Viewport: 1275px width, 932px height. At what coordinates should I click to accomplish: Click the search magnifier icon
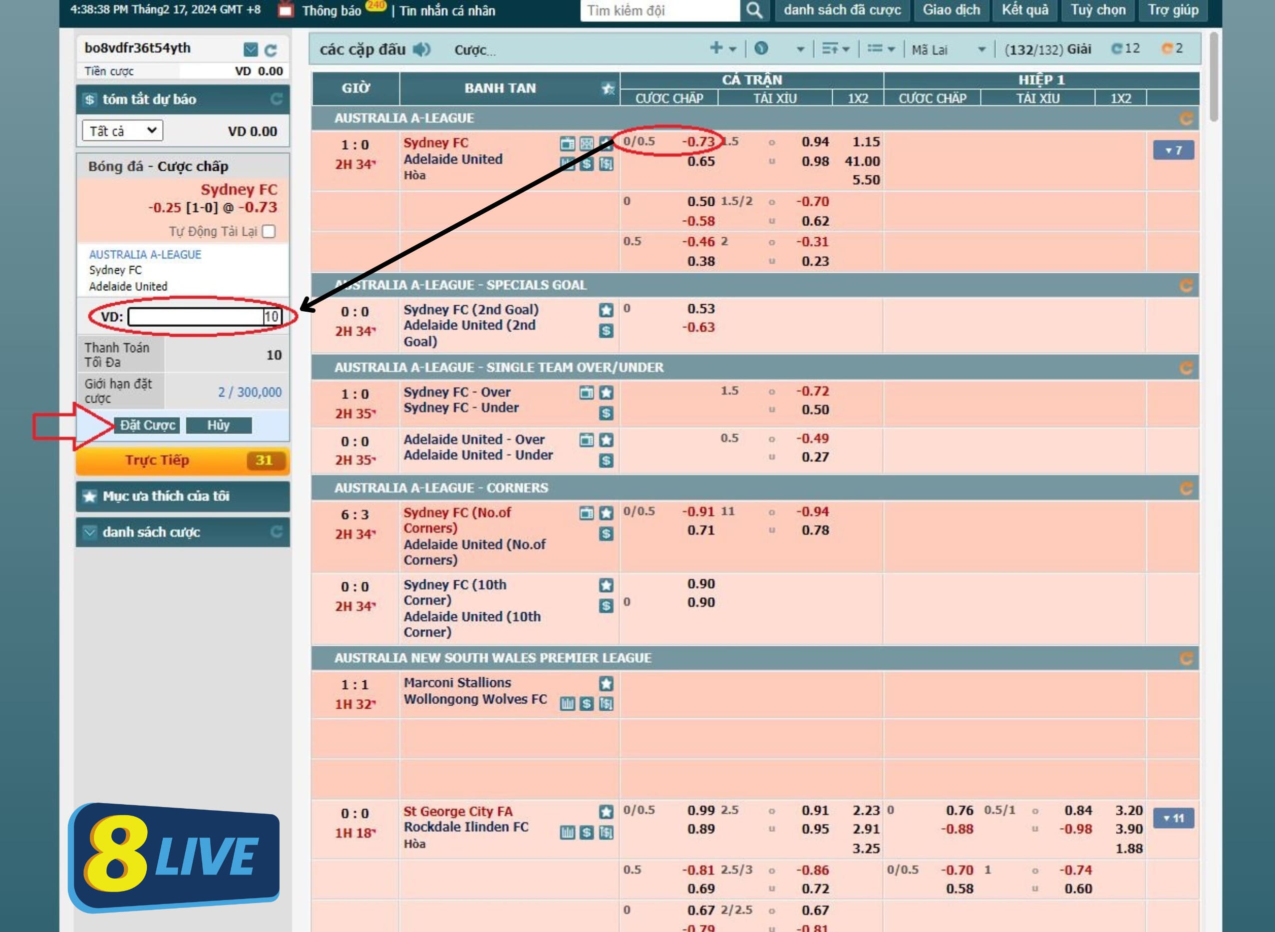click(754, 10)
